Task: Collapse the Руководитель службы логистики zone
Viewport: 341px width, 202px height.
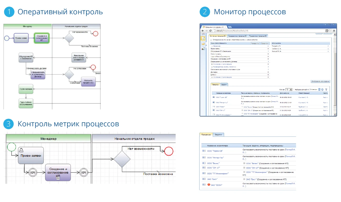Action: (x=212, y=67)
